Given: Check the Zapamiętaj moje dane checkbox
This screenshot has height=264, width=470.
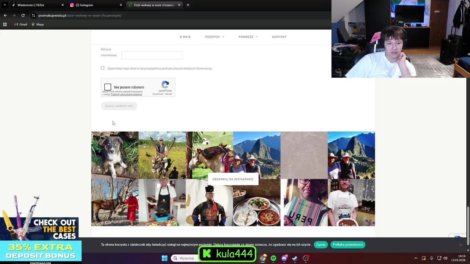Looking at the screenshot, I should click(103, 68).
